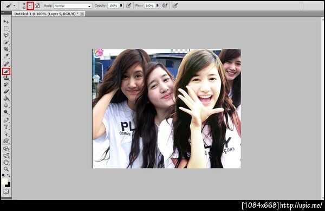Select the Clone Stamp tool
The width and height of the screenshot is (325, 211).
[6, 78]
